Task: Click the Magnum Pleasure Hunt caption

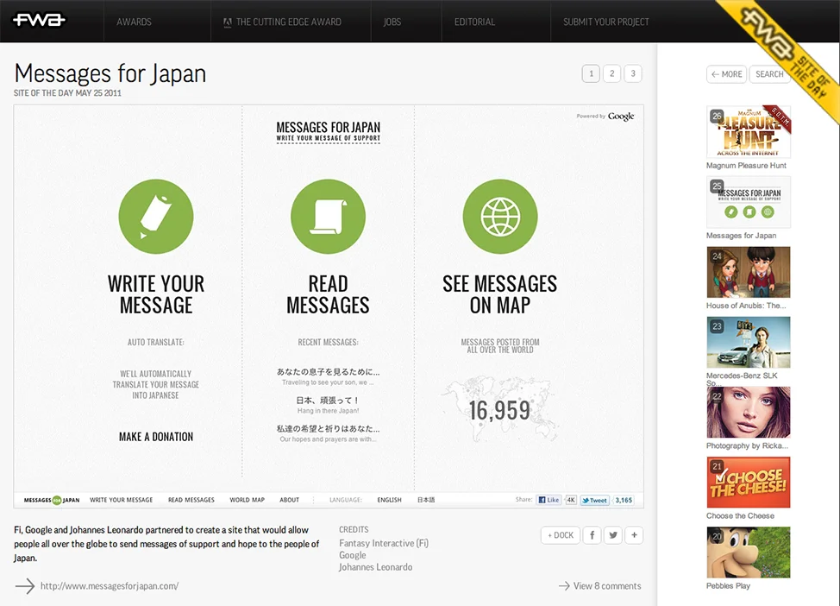Action: pos(746,166)
